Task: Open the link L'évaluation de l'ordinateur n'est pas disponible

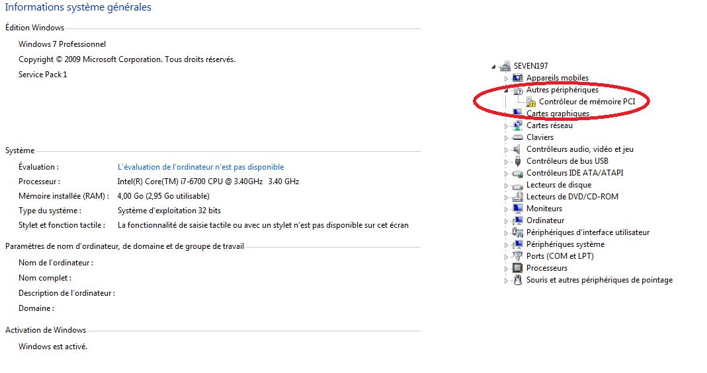Action: pos(200,167)
